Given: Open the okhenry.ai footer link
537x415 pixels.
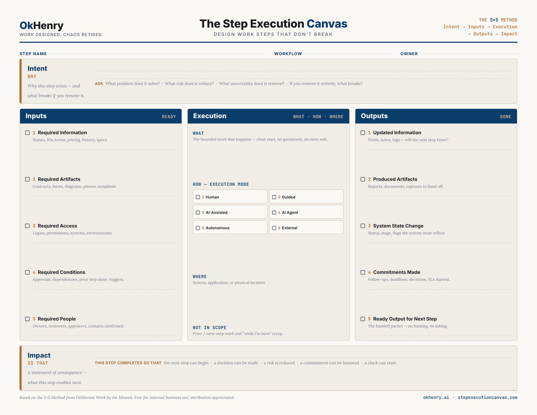Looking at the screenshot, I should [x=436, y=397].
